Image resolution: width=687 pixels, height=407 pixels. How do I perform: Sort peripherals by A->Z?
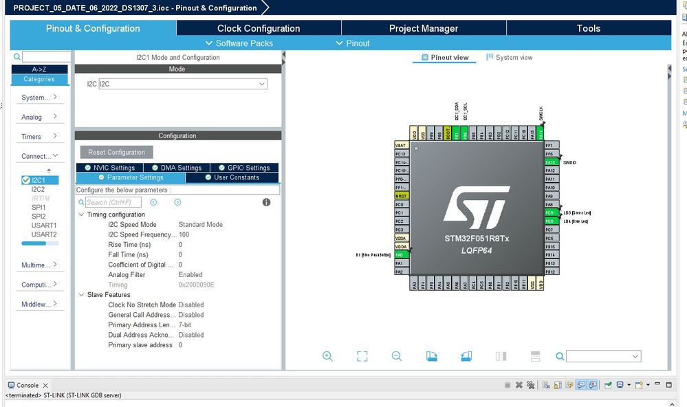pos(39,69)
